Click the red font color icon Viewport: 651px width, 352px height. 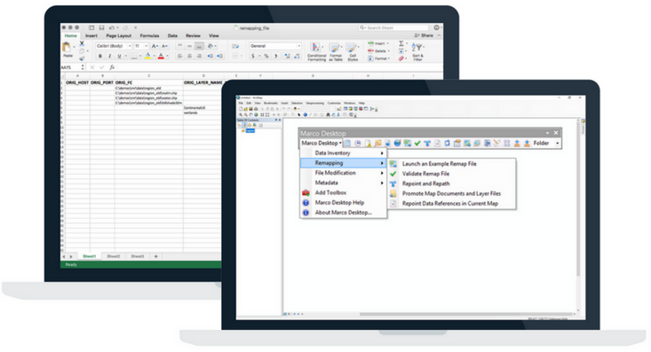click(x=161, y=56)
